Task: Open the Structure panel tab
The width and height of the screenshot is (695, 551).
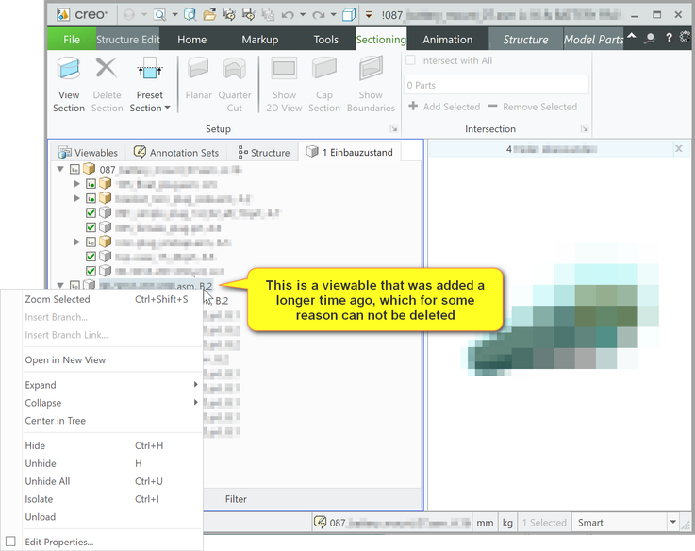Action: click(x=264, y=152)
